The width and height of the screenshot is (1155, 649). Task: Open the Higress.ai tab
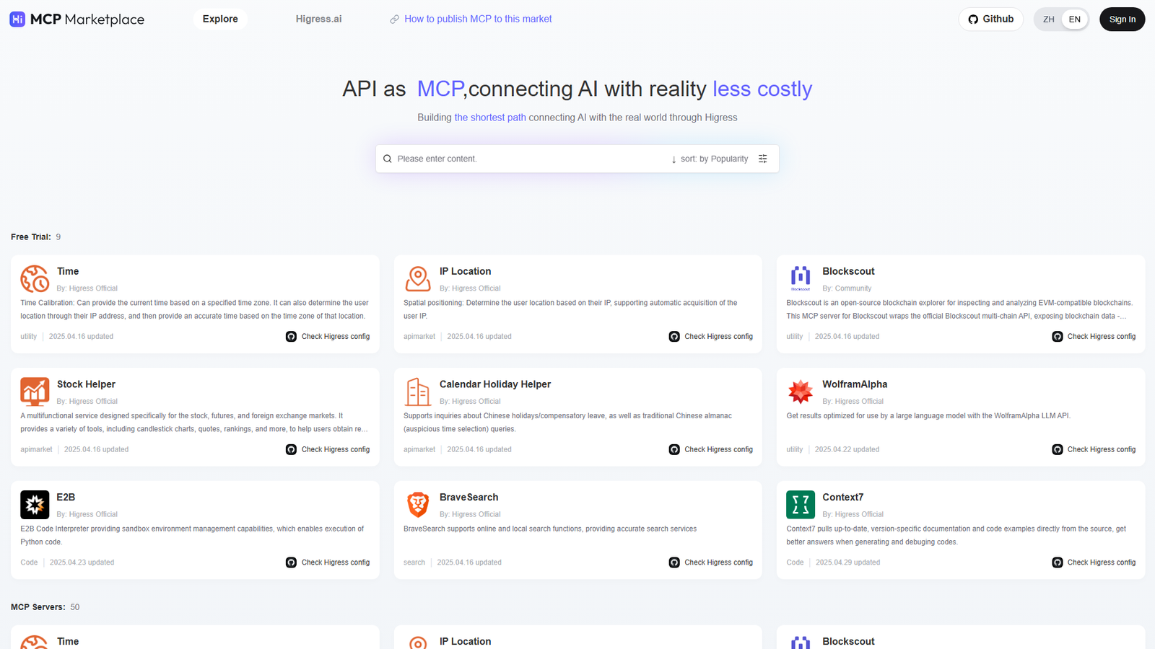318,19
